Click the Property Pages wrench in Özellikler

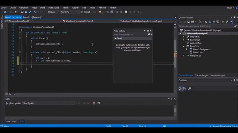tap(190, 89)
